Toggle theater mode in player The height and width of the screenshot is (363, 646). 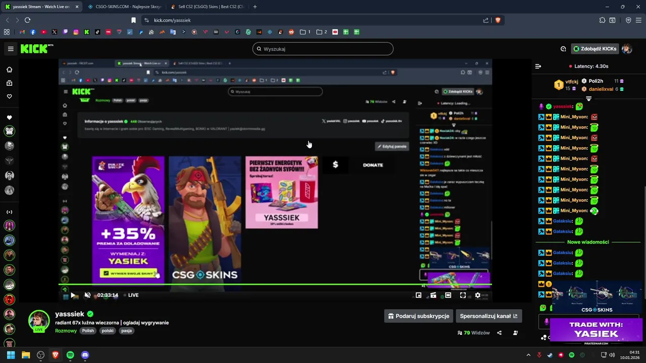pos(448,295)
